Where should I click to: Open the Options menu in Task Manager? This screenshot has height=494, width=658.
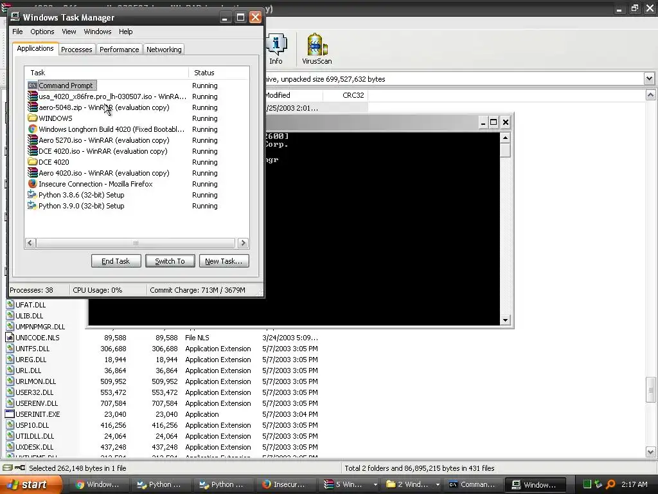[x=42, y=32]
